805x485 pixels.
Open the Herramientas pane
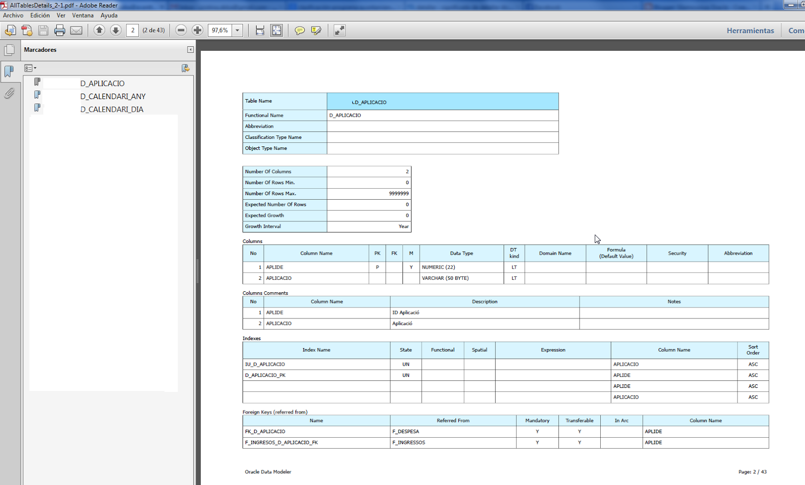(750, 31)
